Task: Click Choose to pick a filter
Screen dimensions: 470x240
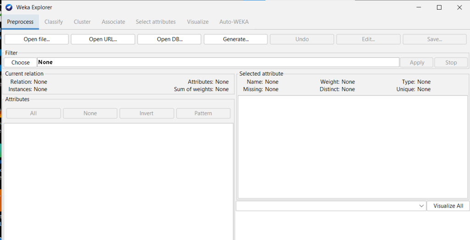Action: click(21, 63)
